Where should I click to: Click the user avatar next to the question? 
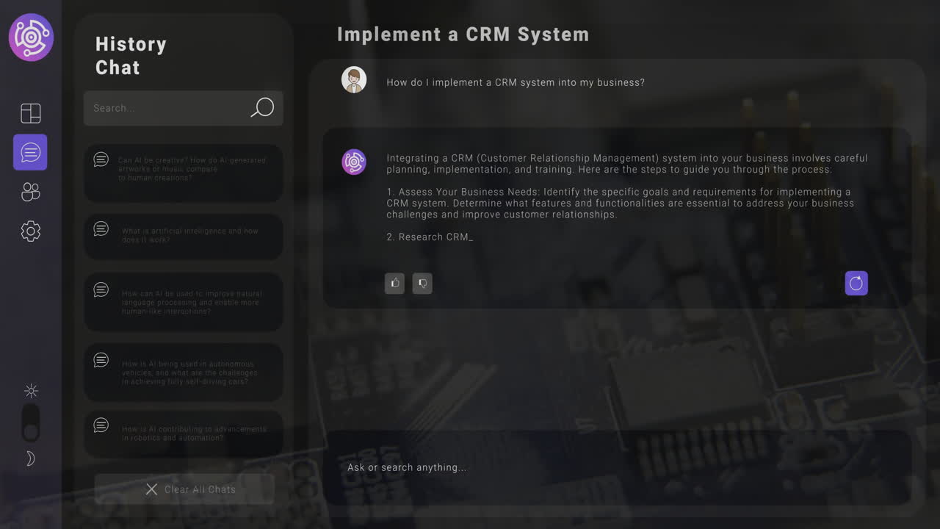point(354,79)
